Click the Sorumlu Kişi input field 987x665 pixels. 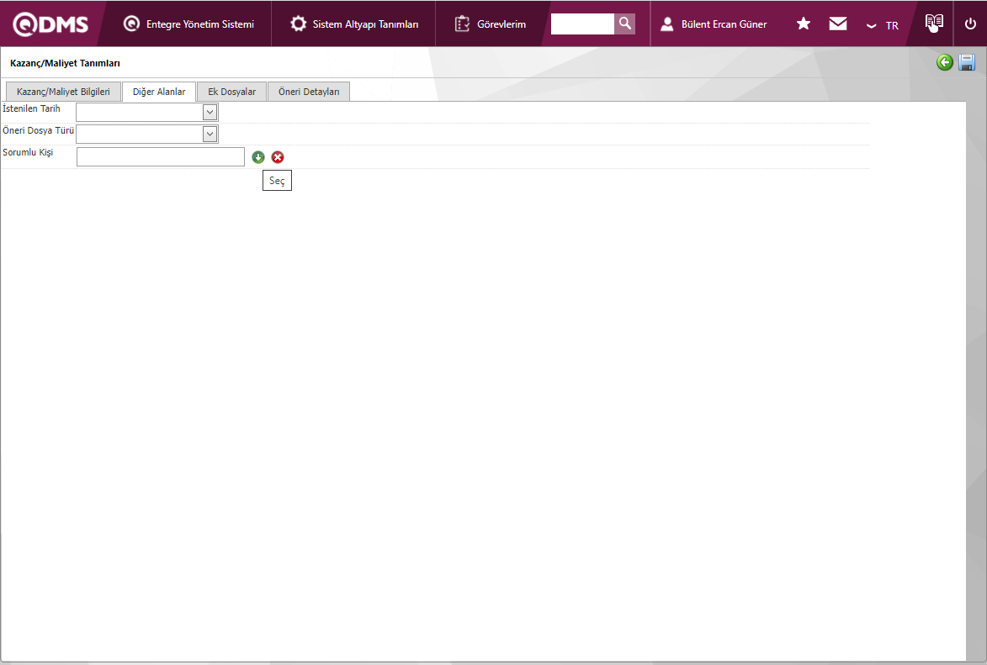(161, 156)
